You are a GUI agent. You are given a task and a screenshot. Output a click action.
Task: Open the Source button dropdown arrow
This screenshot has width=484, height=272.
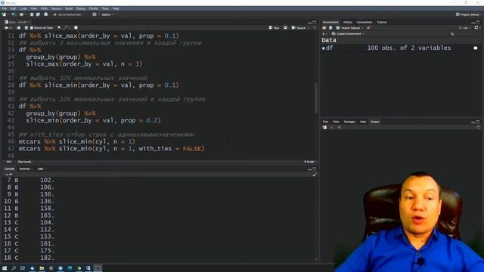309,28
